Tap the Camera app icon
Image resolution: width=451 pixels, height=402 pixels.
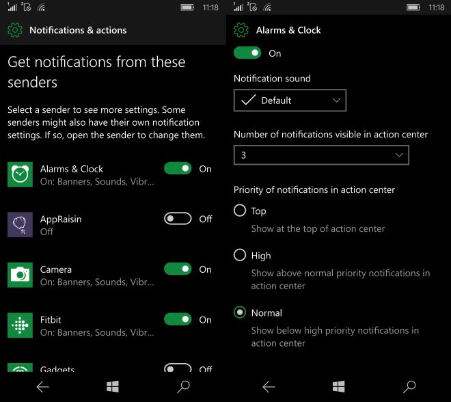(20, 275)
